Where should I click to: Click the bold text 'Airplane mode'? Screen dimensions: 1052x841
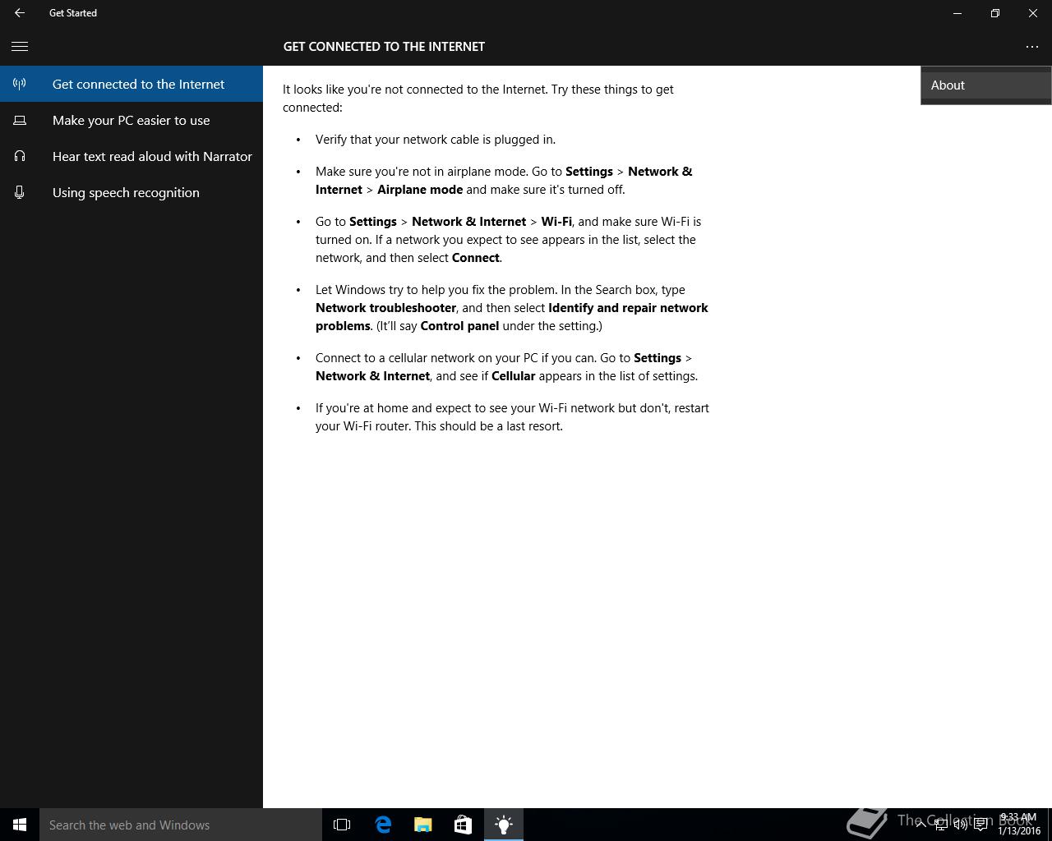[x=420, y=190]
